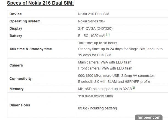Click the 2,4" QVGA display value
The height and width of the screenshot is (120, 168).
95,28
